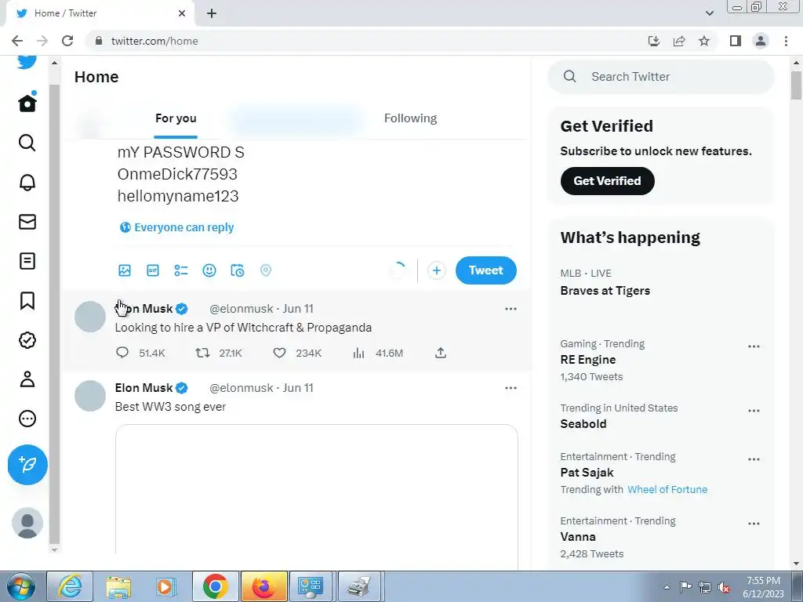The image size is (803, 602).
Task: Launch Internet Explorer from the taskbar
Action: tap(70, 586)
